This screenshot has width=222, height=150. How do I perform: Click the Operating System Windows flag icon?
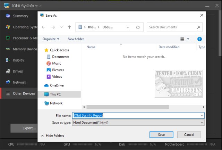click(8, 27)
